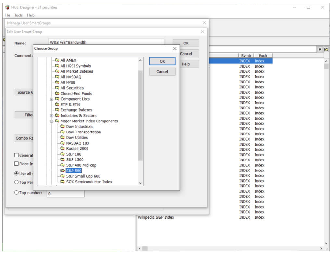This screenshot has height=254, width=333.
Task: Click the All NYSE folder icon
Action: [x=57, y=82]
